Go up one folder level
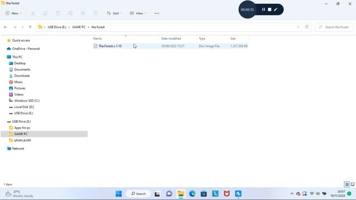This screenshot has height=200, width=356. pos(30,27)
